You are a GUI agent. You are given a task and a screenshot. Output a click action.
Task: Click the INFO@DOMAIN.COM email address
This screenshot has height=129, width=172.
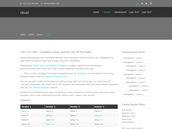coord(51,4)
